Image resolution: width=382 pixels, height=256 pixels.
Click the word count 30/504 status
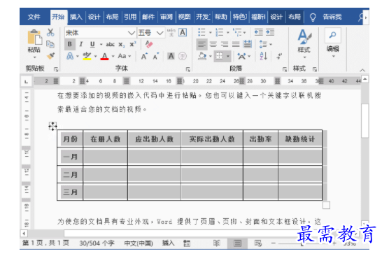(x=97, y=243)
